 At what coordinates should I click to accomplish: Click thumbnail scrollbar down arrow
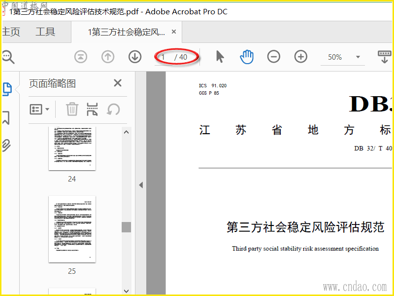pyautogui.click(x=127, y=291)
